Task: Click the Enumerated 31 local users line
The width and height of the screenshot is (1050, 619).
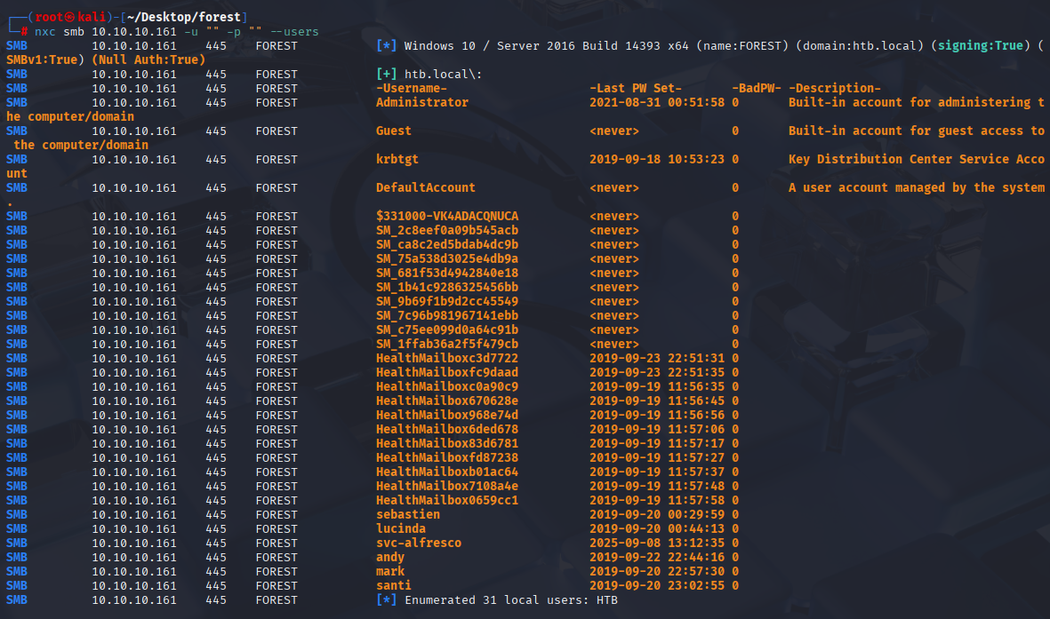Action: [x=511, y=600]
